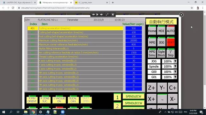206x115 pixels.
Task: Select parameter row 401 Cutting acceleration time
Action: click(75, 28)
